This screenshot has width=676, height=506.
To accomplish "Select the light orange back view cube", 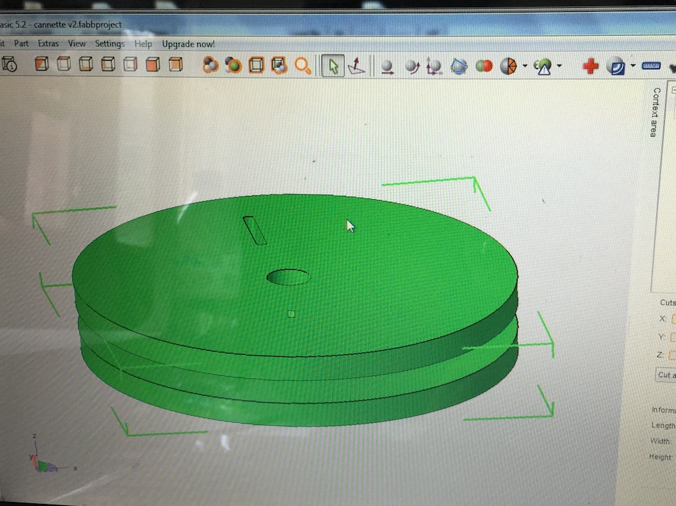I will tap(176, 64).
